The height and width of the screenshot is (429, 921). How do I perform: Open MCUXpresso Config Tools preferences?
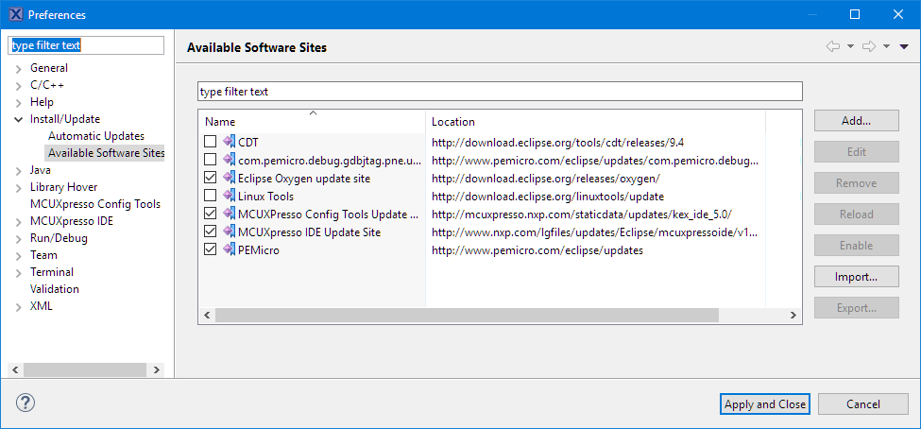click(x=95, y=204)
